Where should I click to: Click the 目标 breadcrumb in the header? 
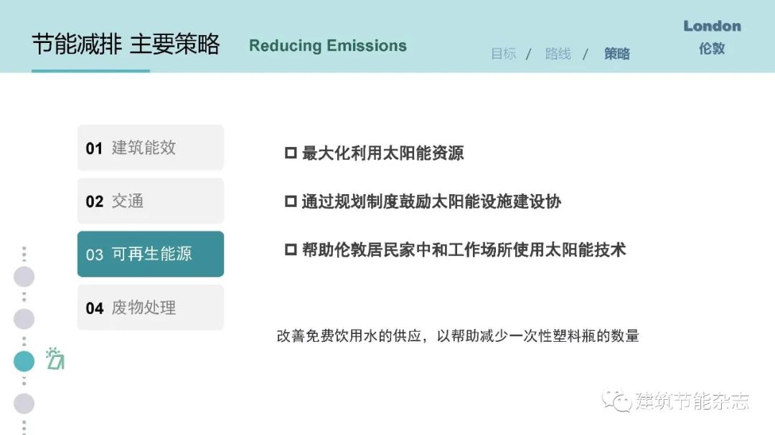click(x=504, y=54)
